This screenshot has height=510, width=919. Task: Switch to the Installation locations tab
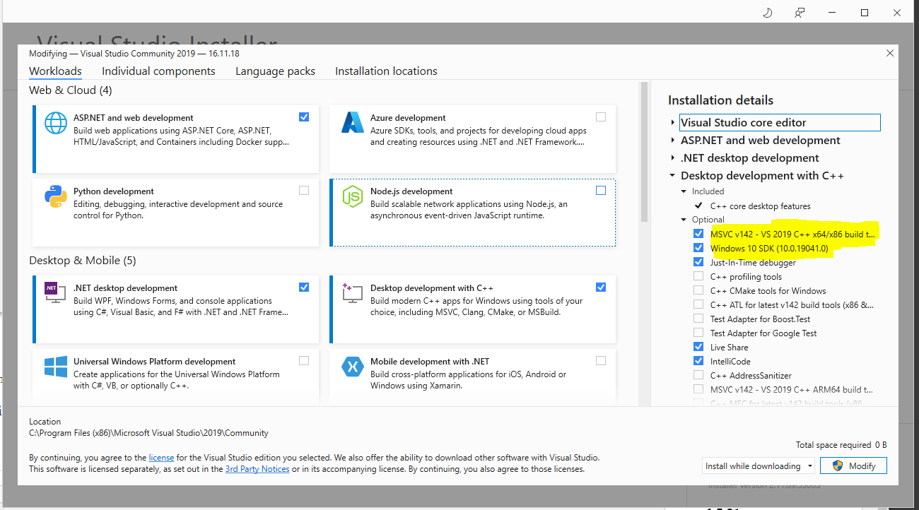click(x=386, y=71)
